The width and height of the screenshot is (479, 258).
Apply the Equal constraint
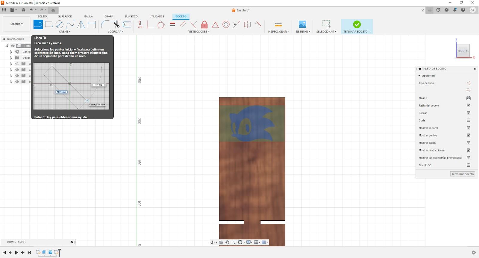[172, 24]
